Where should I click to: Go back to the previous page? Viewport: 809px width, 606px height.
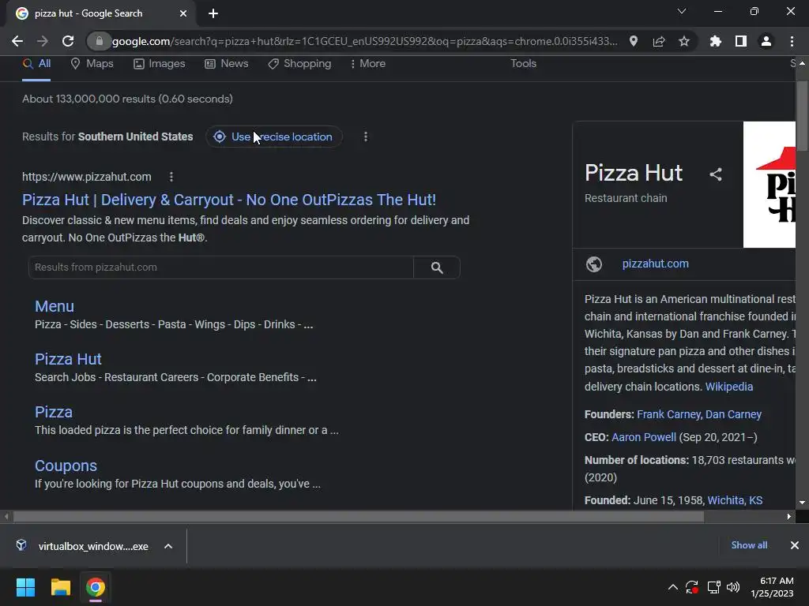(x=17, y=41)
